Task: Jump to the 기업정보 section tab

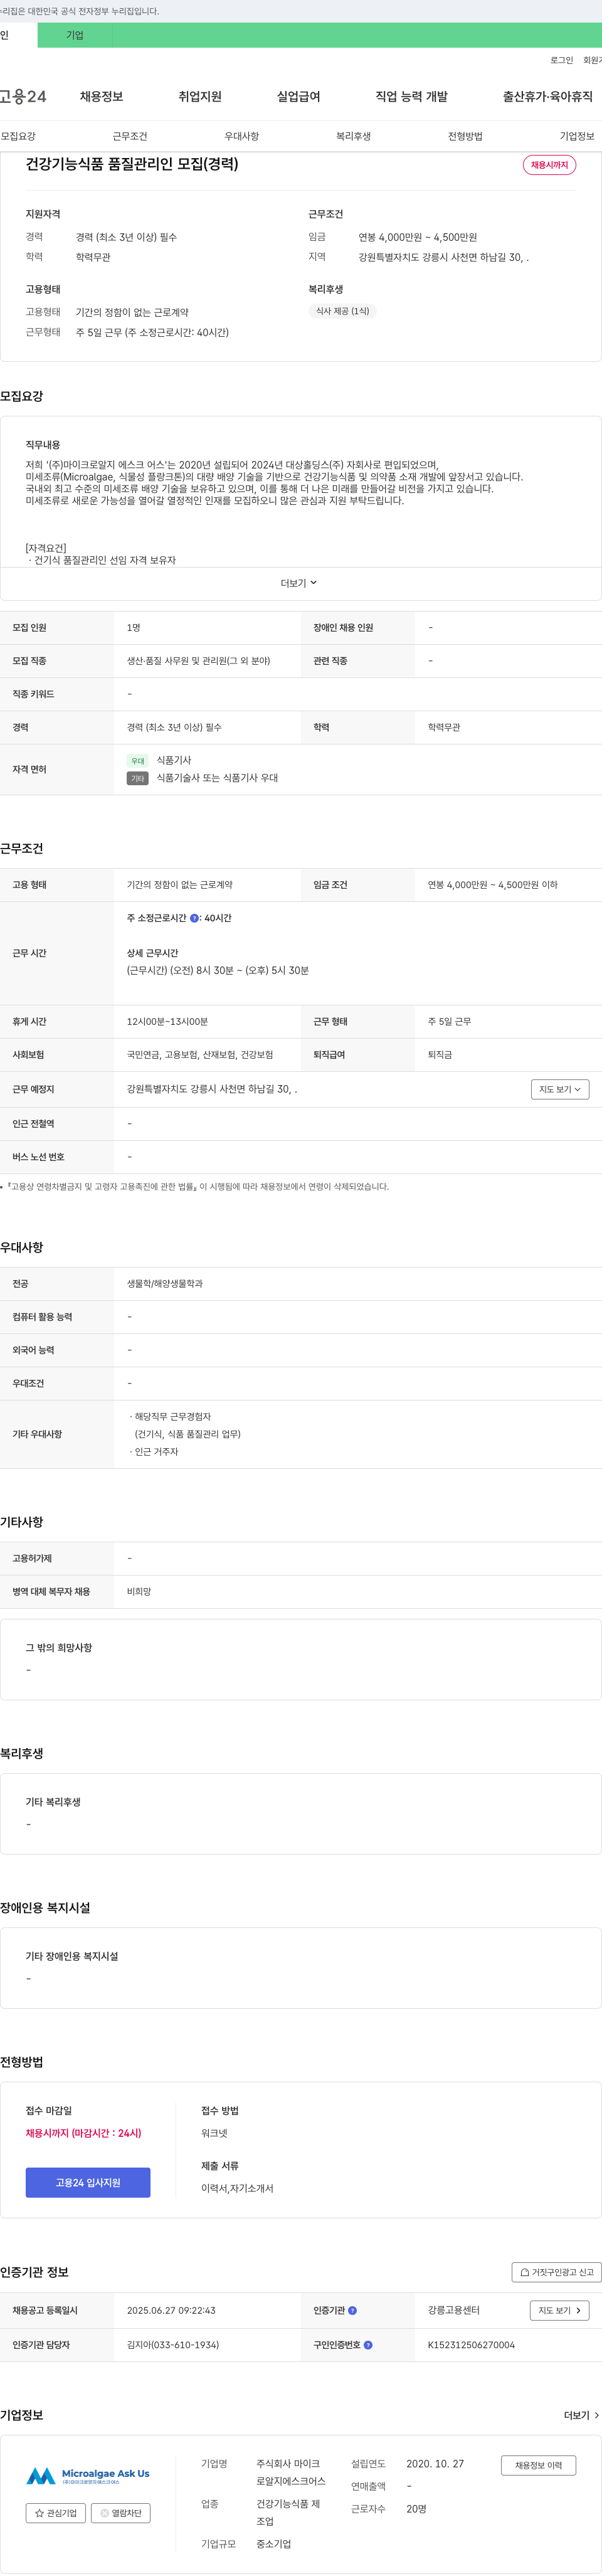Action: 577,136
